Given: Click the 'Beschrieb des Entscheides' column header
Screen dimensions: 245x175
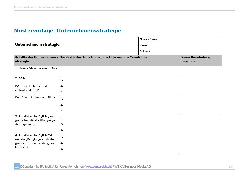Looking at the screenshot, I should 104,58.
